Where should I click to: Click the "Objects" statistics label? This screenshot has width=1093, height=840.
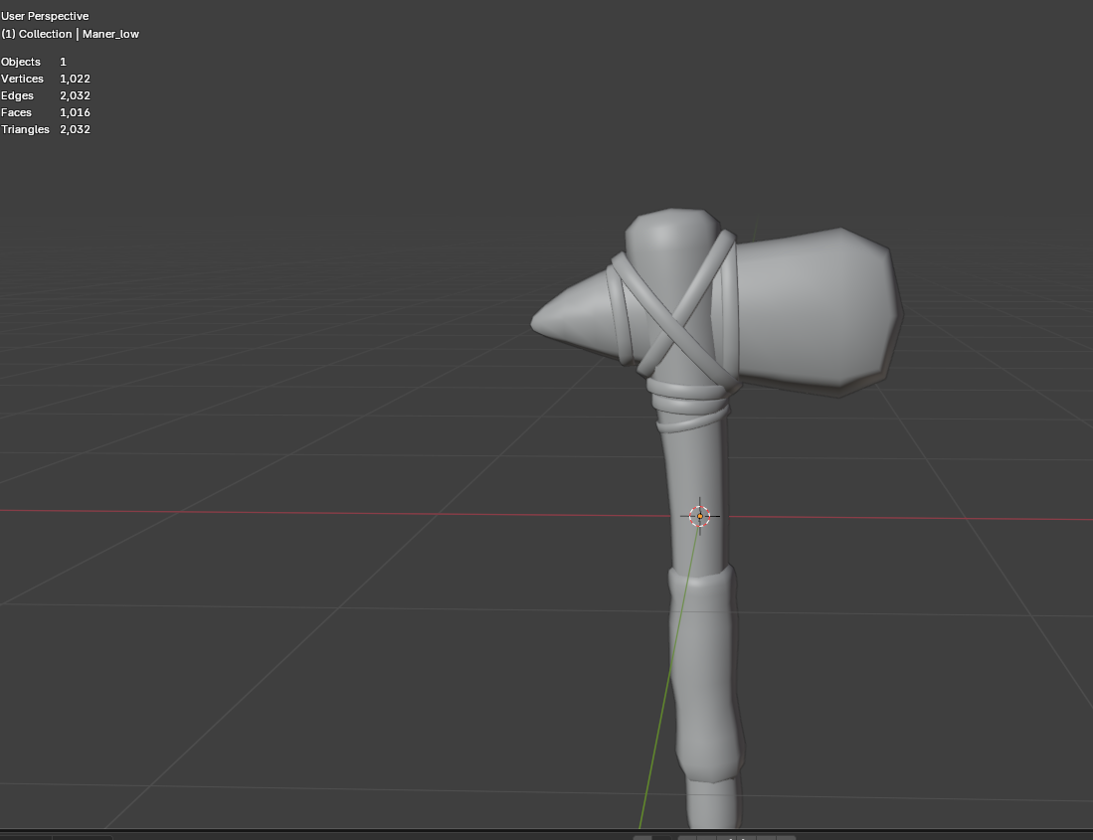(21, 62)
